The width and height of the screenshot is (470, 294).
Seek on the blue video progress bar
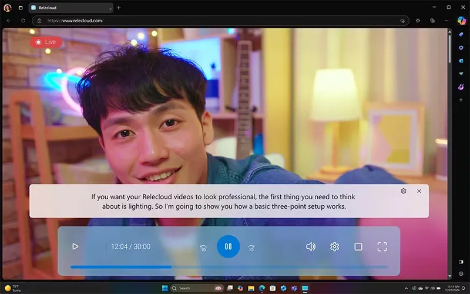point(229,267)
